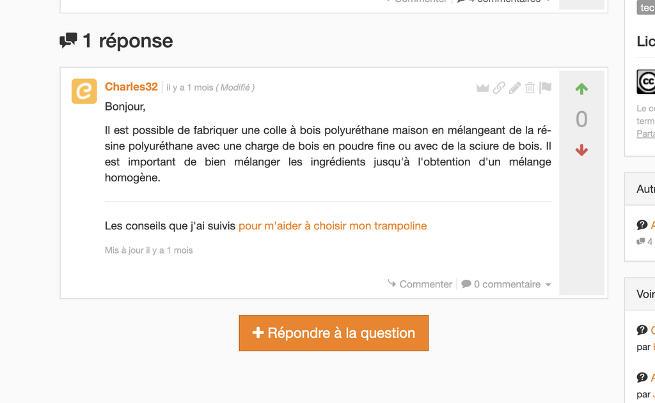The height and width of the screenshot is (403, 655).
Task: Flag the answer with flag icon
Action: click(545, 87)
